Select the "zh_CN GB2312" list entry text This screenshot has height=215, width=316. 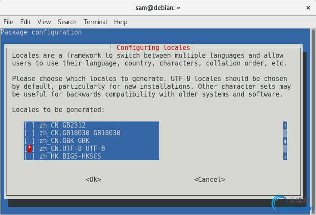62,125
